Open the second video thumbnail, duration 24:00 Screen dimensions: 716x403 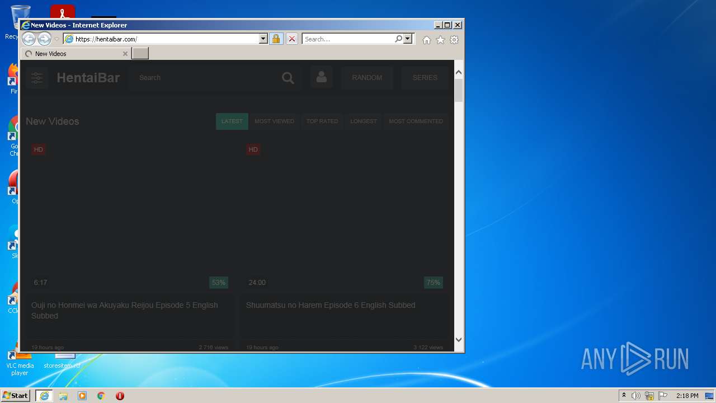pyautogui.click(x=345, y=216)
